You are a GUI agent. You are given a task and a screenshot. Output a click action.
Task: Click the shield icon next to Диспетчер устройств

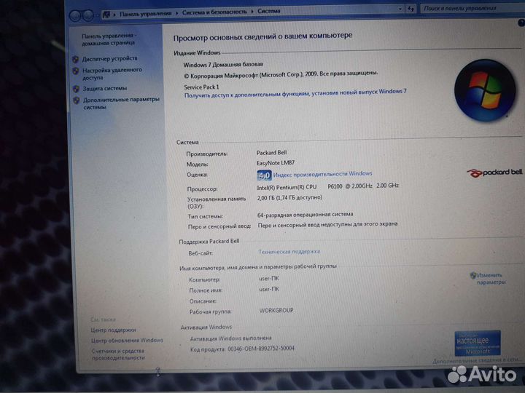pos(76,60)
